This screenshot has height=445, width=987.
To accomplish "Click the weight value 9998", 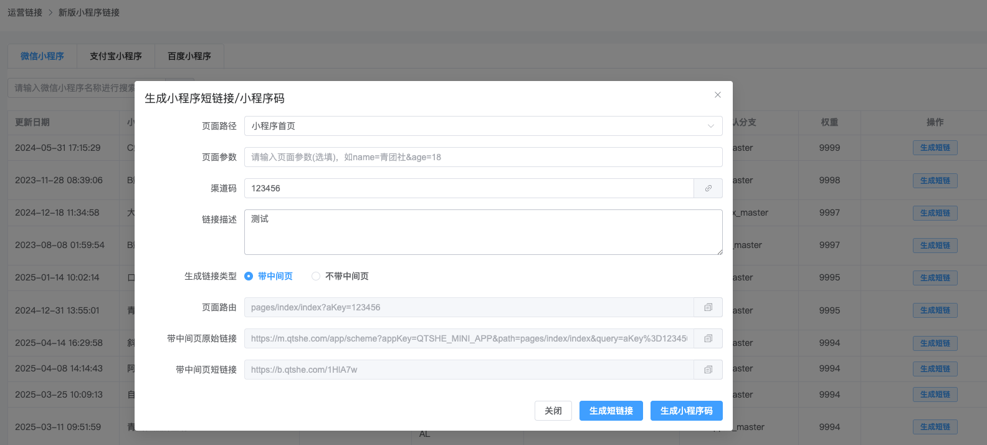I will pos(829,180).
